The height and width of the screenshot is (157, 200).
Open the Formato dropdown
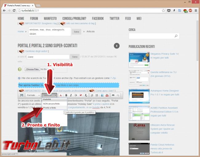point(33,95)
